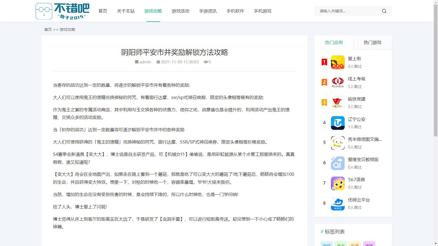Open the 线上考级 app icon
The image size is (438, 246).
click(x=338, y=82)
